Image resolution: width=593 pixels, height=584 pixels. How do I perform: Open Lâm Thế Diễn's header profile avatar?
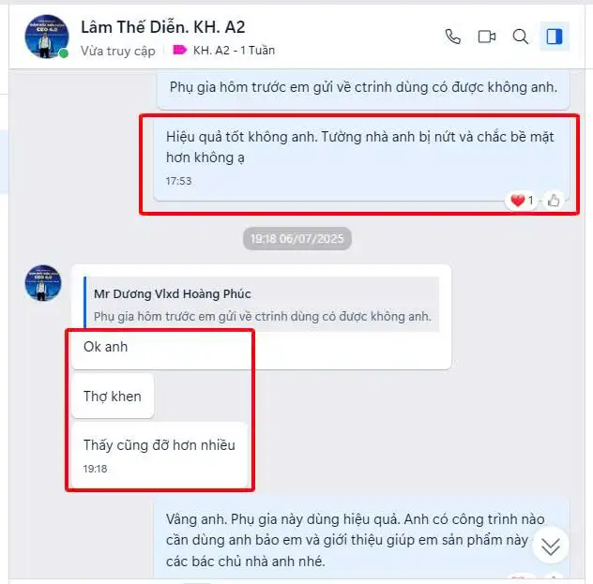tap(47, 37)
